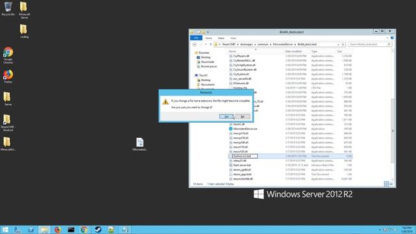Image resolution: width=416 pixels, height=234 pixels.
Task: Select Favorites in navigation pane
Action: [203, 53]
